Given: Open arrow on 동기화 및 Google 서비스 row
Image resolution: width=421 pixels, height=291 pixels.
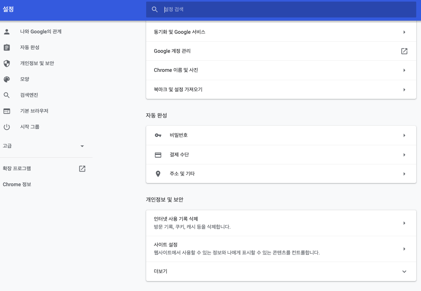Looking at the screenshot, I should point(404,32).
